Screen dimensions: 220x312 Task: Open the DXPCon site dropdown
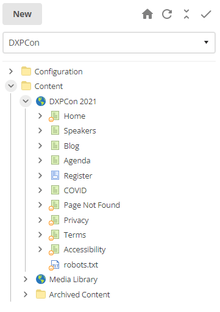click(109, 43)
